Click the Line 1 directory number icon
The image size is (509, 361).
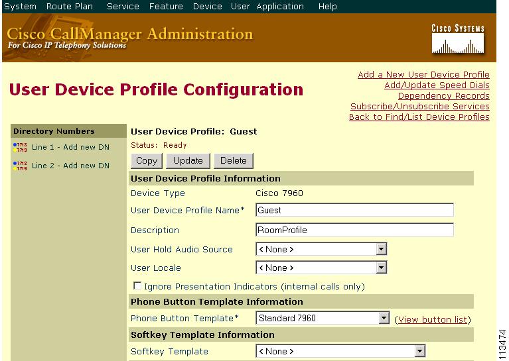click(x=20, y=147)
